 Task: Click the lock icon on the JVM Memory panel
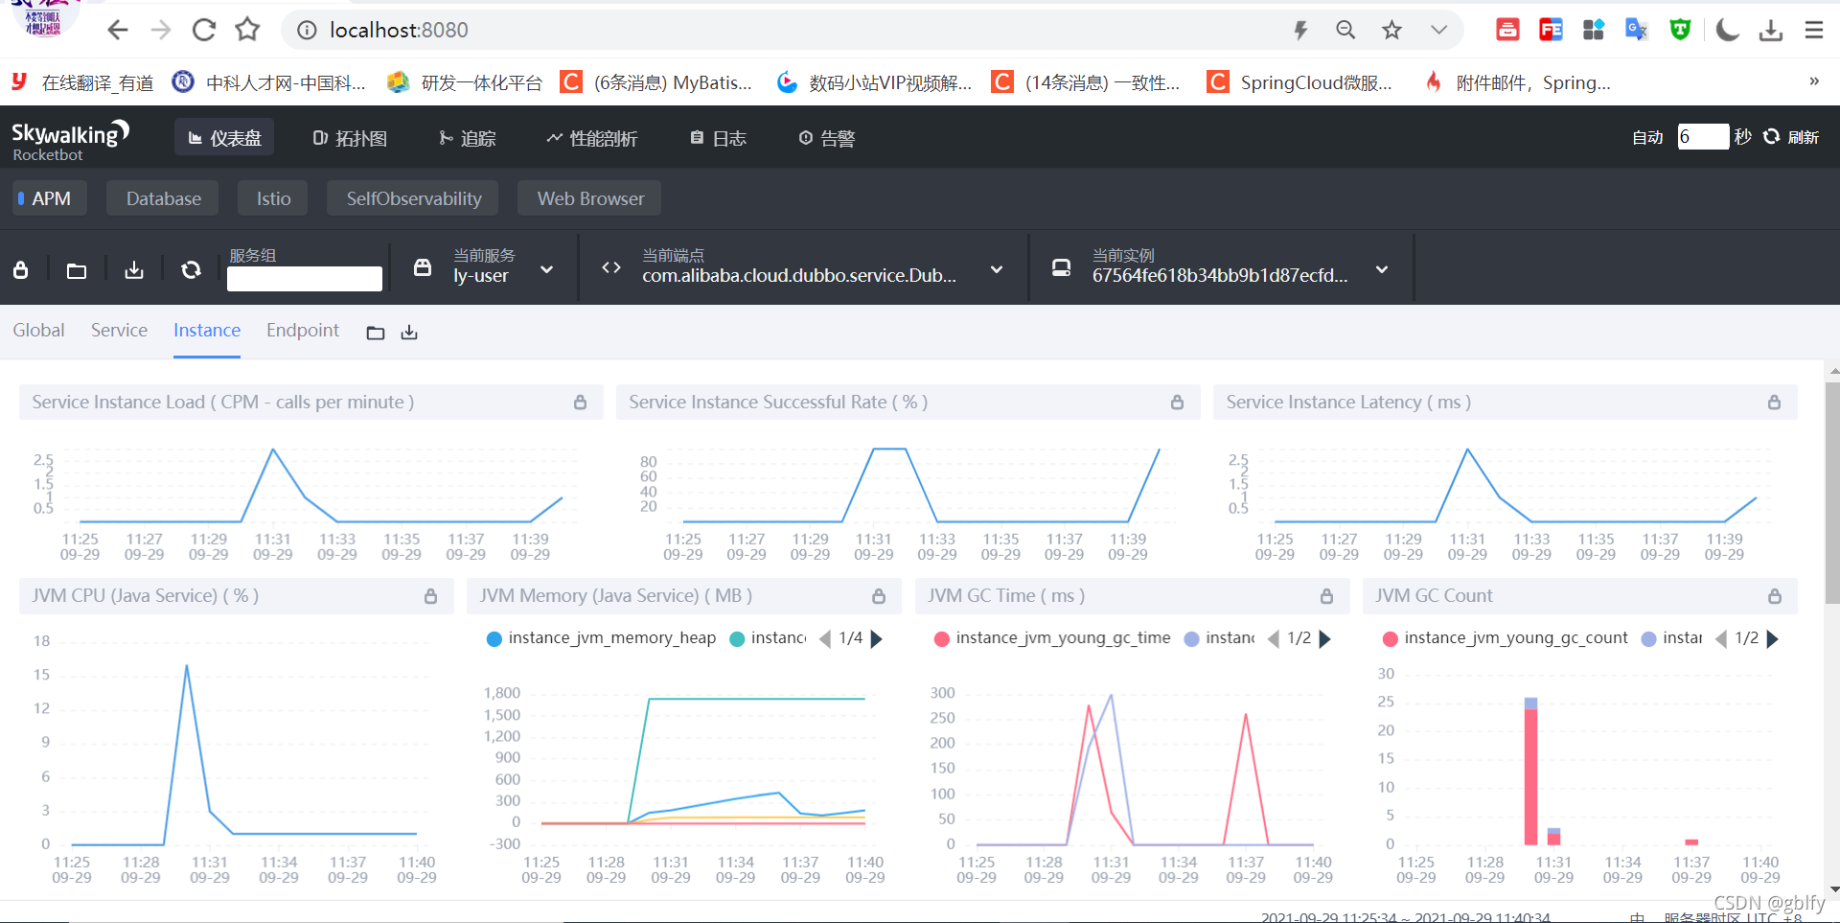click(x=878, y=596)
